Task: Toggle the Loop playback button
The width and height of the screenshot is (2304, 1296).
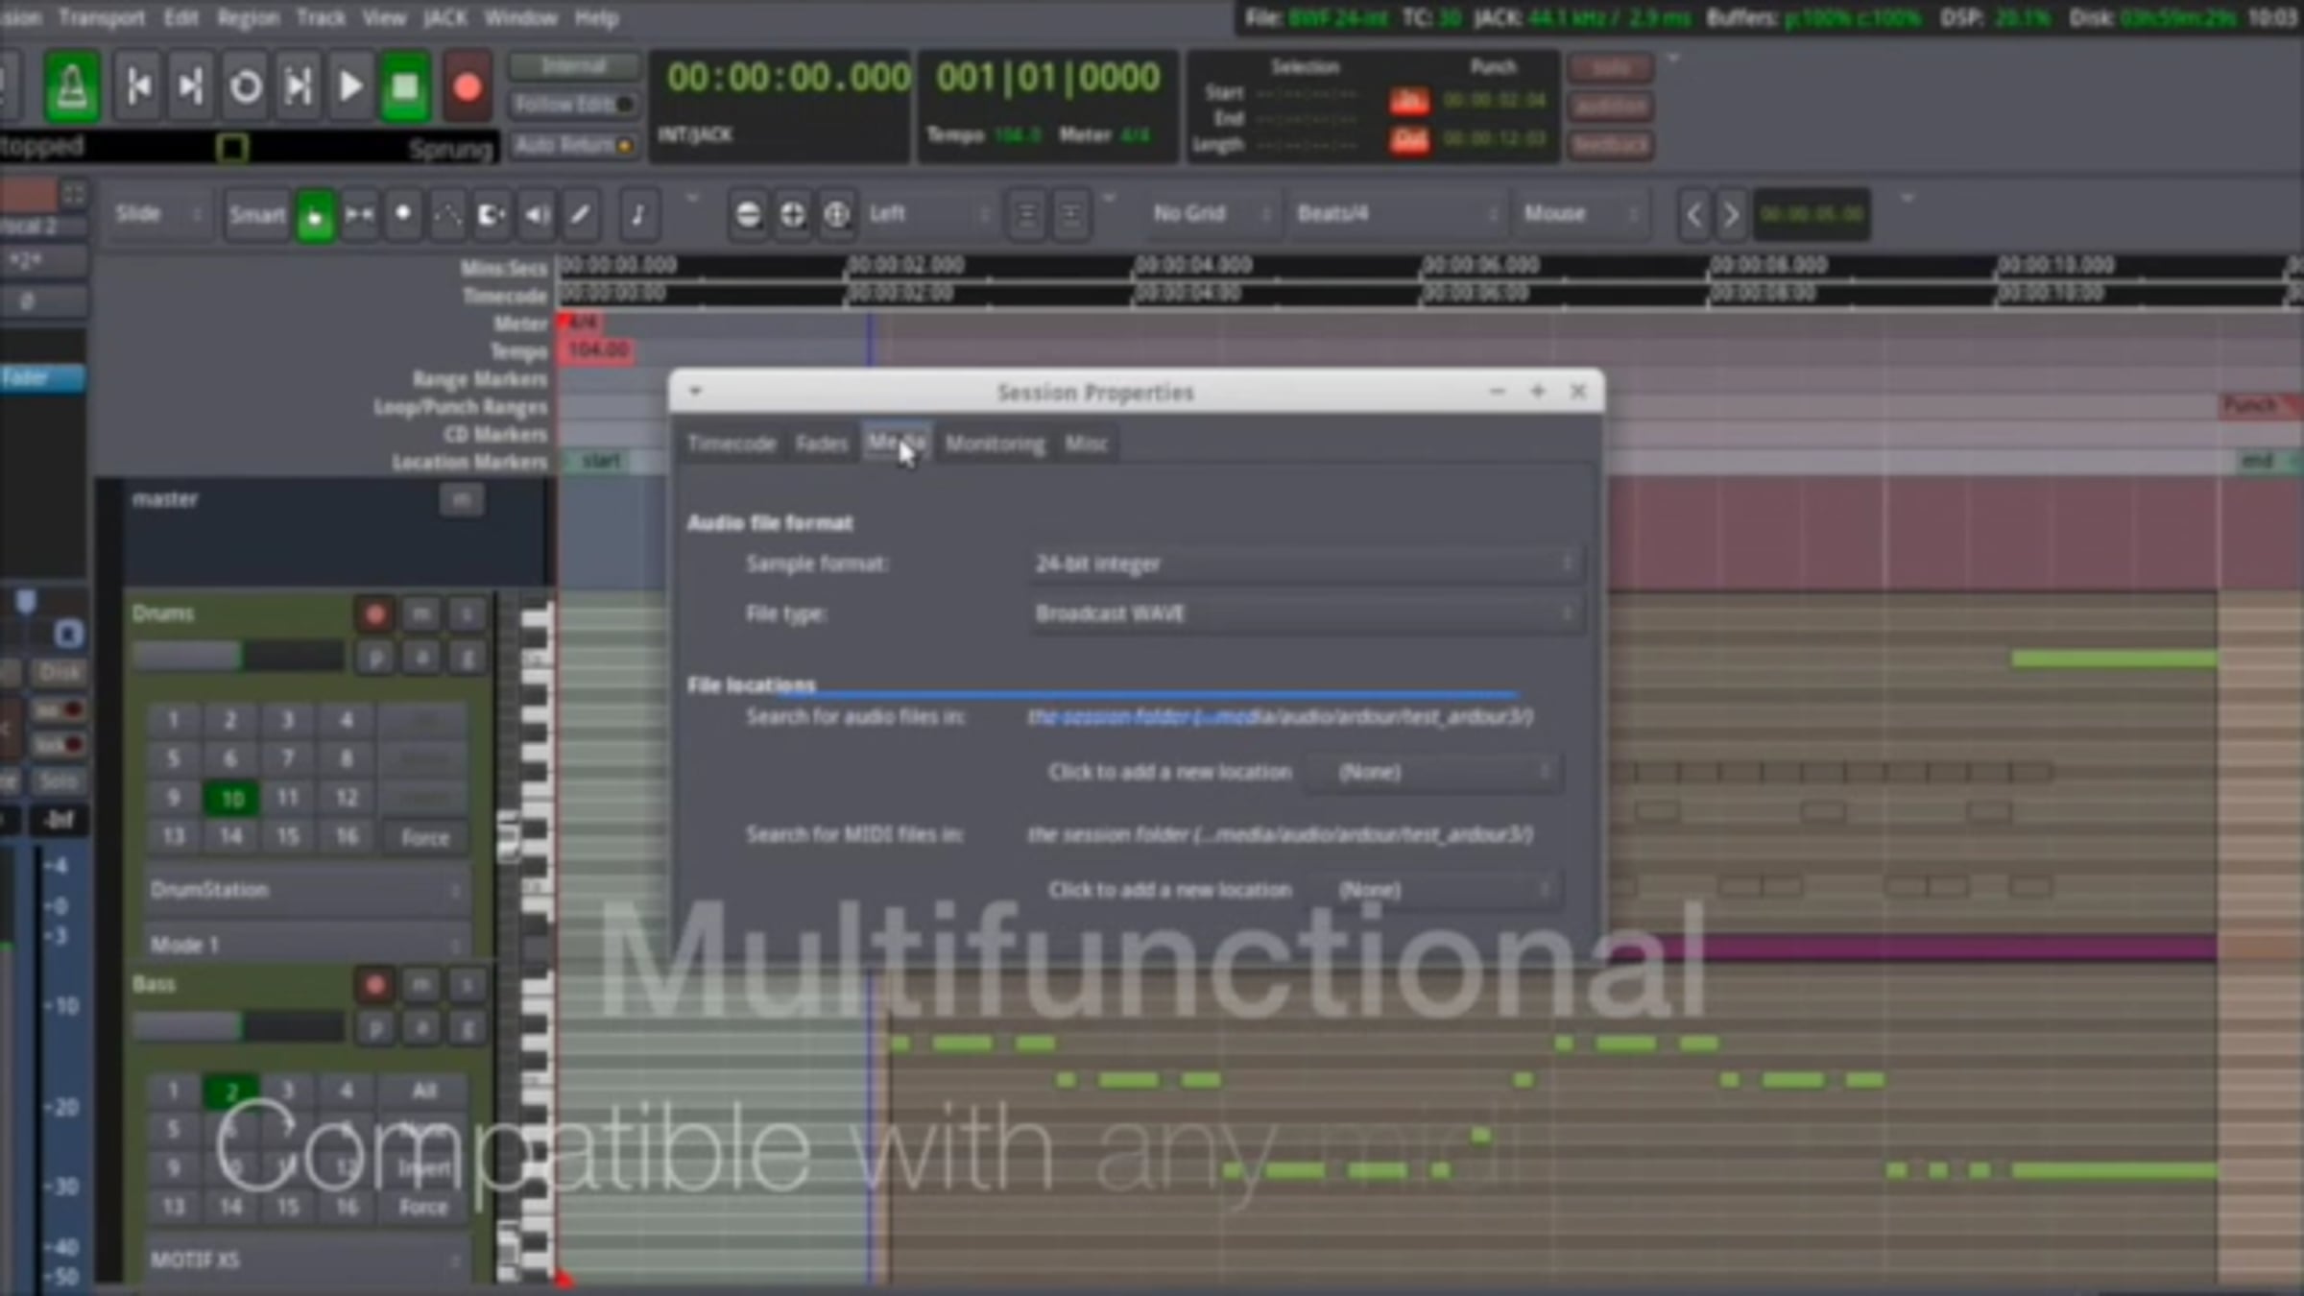Action: 245,87
